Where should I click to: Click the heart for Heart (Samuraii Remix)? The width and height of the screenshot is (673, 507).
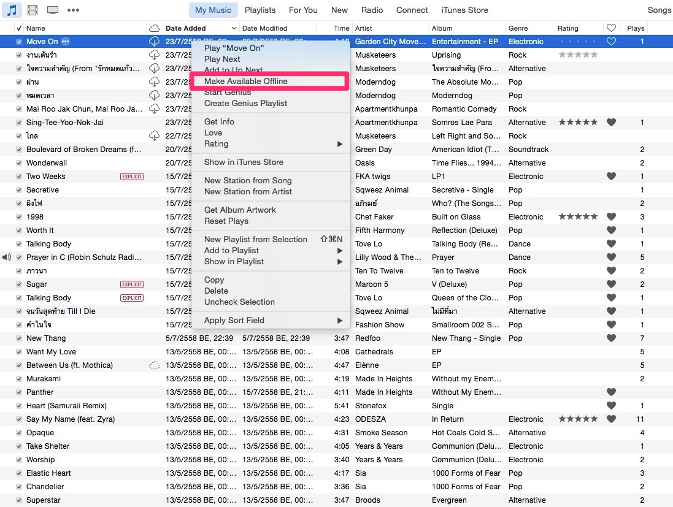611,405
